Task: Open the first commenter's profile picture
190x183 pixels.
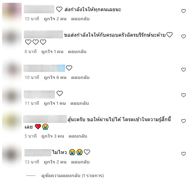Action: (x=12, y=13)
